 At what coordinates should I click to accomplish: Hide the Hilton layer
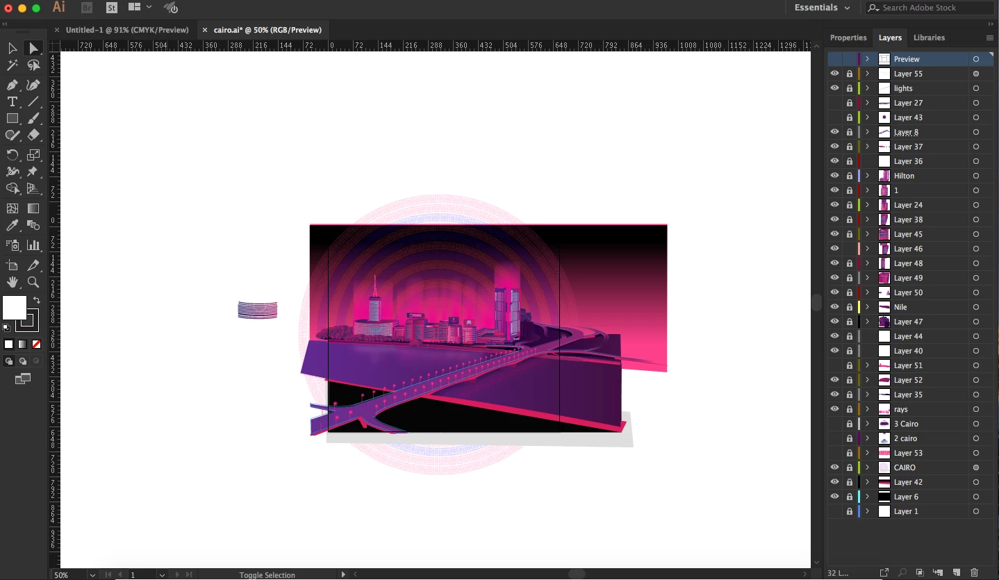pyautogui.click(x=834, y=176)
